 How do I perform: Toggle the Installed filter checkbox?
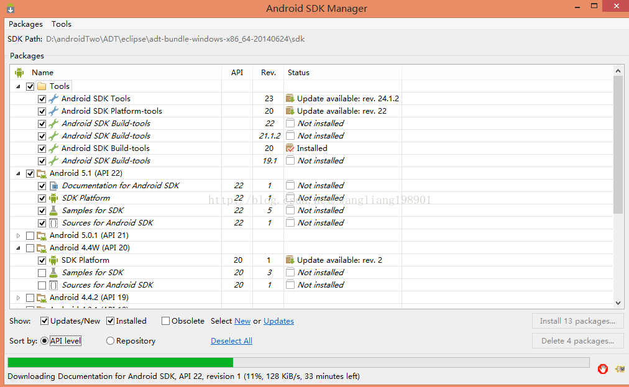tap(110, 321)
